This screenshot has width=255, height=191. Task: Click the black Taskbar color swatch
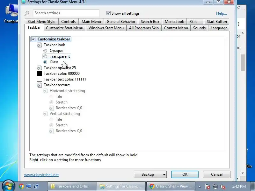point(40,74)
